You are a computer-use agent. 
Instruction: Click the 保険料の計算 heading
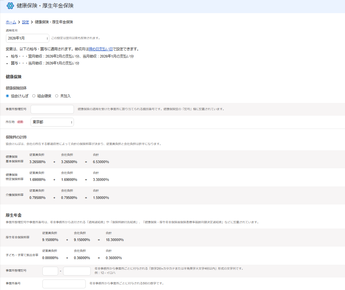point(16,137)
